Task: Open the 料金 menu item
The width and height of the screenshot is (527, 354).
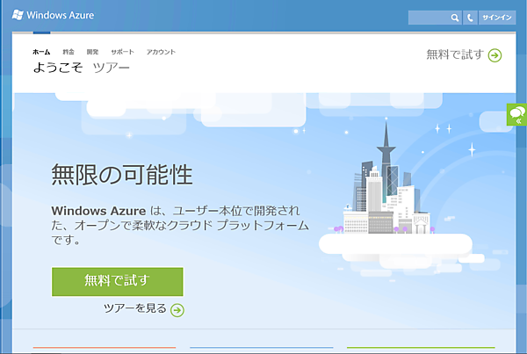Action: tap(69, 52)
